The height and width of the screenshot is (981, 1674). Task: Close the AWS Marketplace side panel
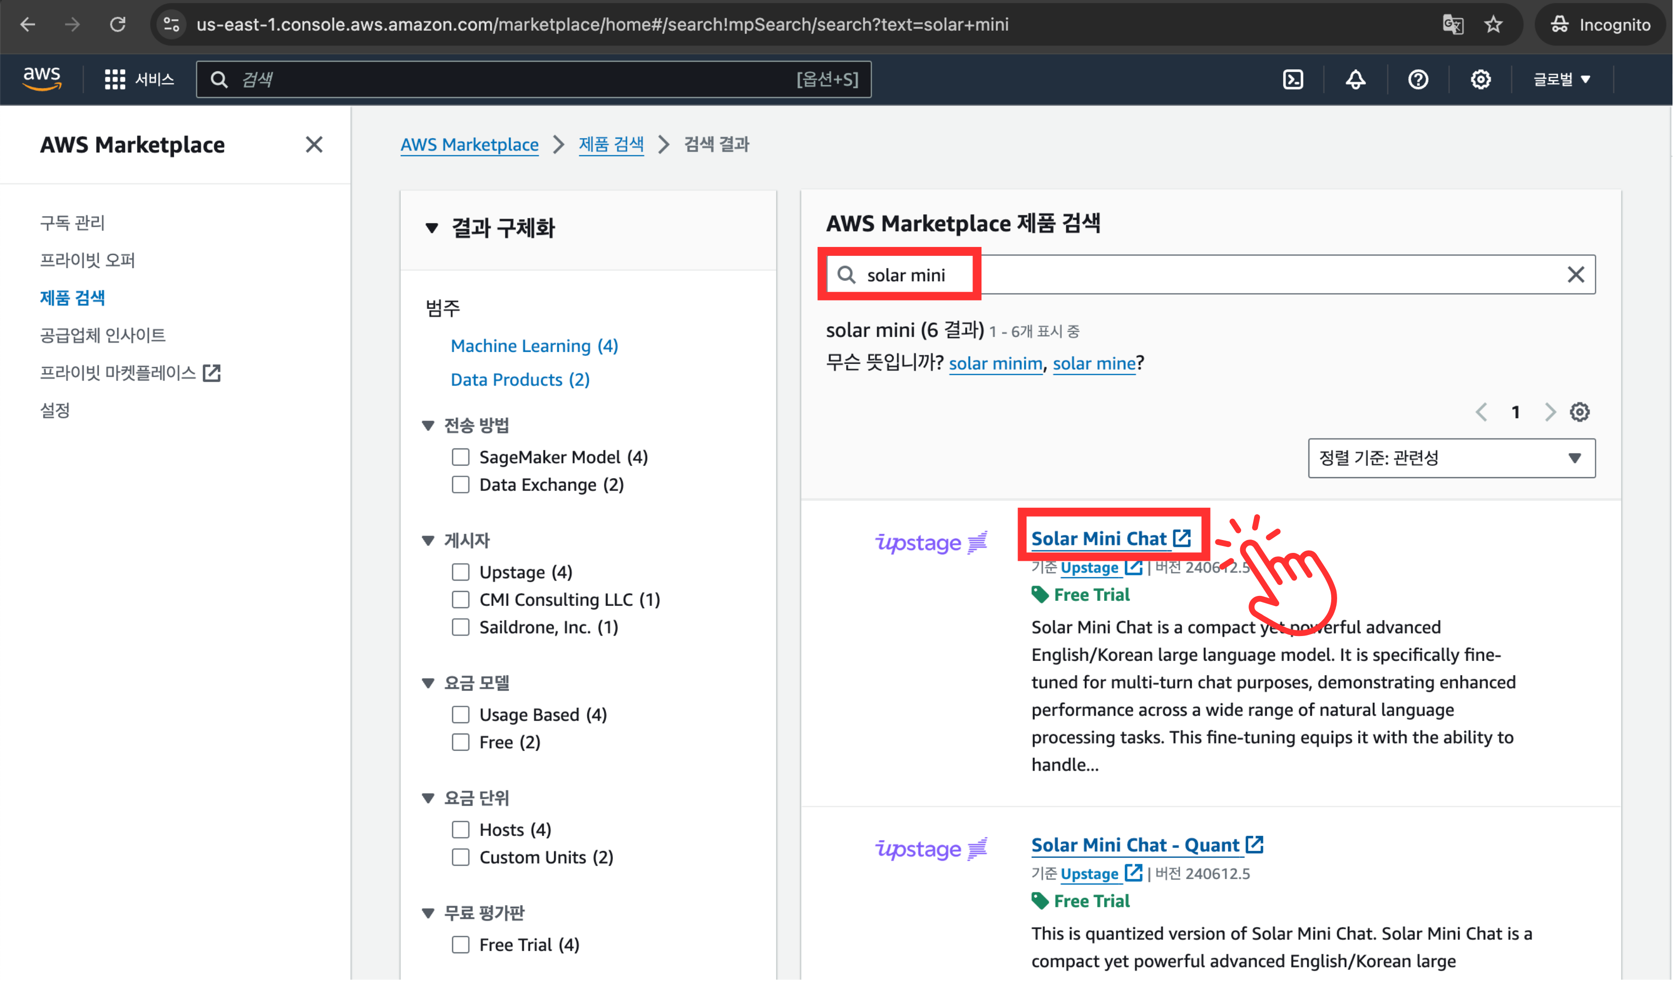click(314, 144)
